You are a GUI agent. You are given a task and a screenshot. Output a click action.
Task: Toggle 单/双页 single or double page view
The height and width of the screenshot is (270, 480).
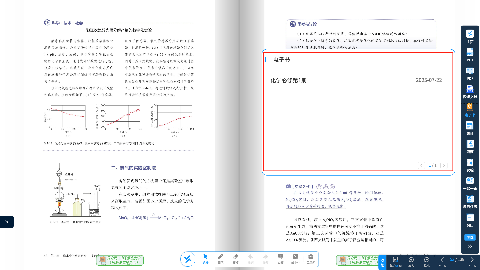(396, 262)
